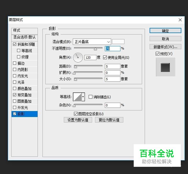Check the 描边 style checkbox
Viewport: 188px width, 174px height.
click(x=14, y=63)
